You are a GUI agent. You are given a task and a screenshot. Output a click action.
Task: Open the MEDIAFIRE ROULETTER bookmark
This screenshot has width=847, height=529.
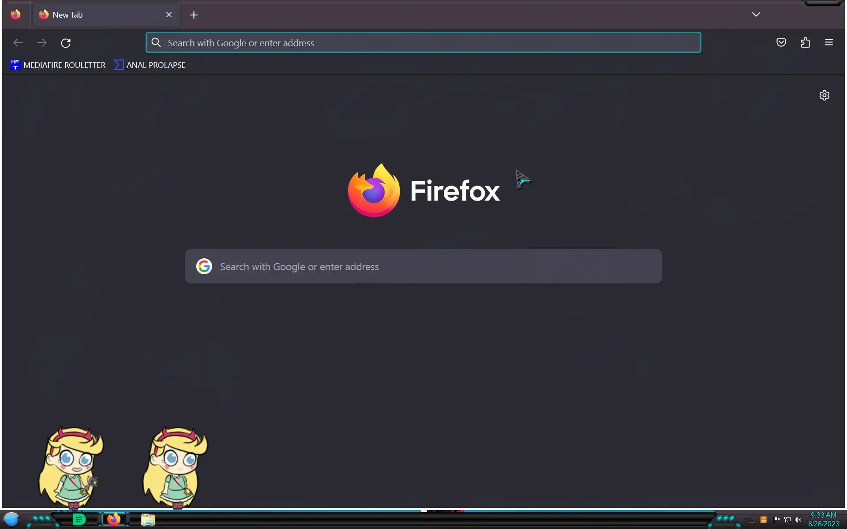tap(58, 65)
